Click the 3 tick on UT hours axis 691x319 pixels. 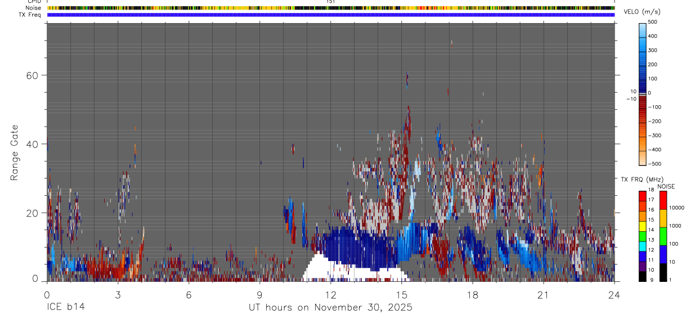pyautogui.click(x=118, y=294)
